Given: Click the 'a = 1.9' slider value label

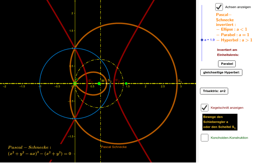Looking at the screenshot, I should tap(209, 40).
